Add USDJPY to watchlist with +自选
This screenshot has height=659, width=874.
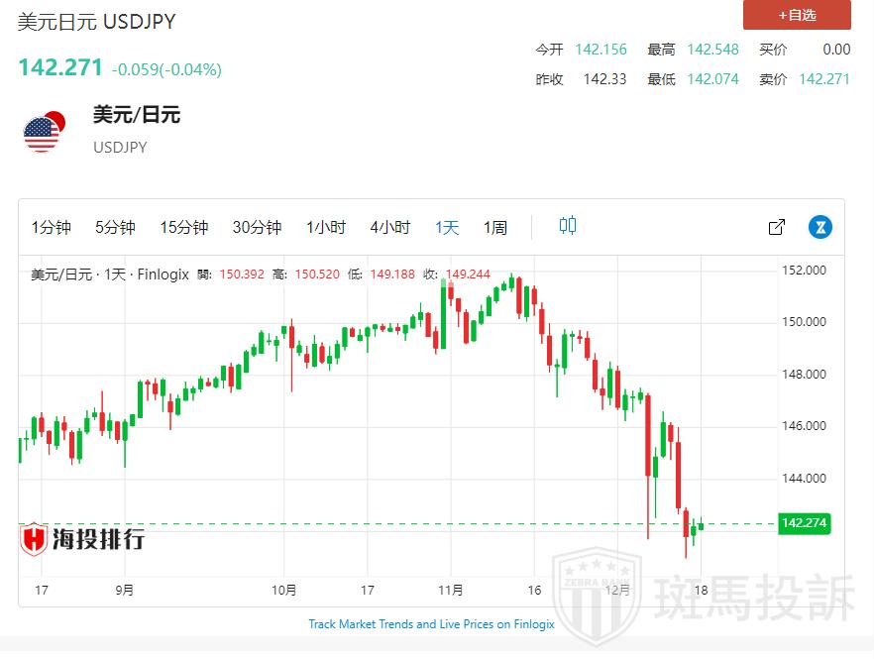tap(797, 15)
